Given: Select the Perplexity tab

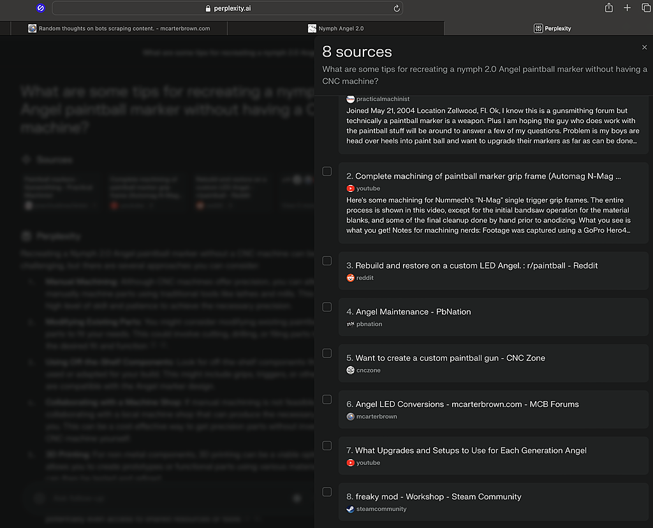Looking at the screenshot, I should (552, 28).
